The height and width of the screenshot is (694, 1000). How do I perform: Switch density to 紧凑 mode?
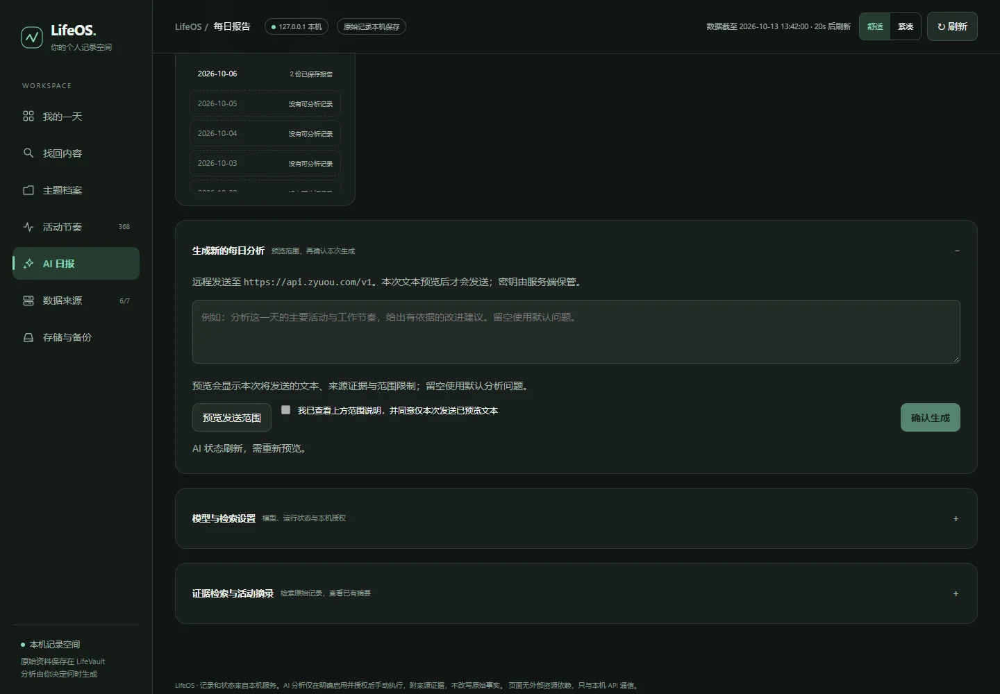tap(906, 26)
